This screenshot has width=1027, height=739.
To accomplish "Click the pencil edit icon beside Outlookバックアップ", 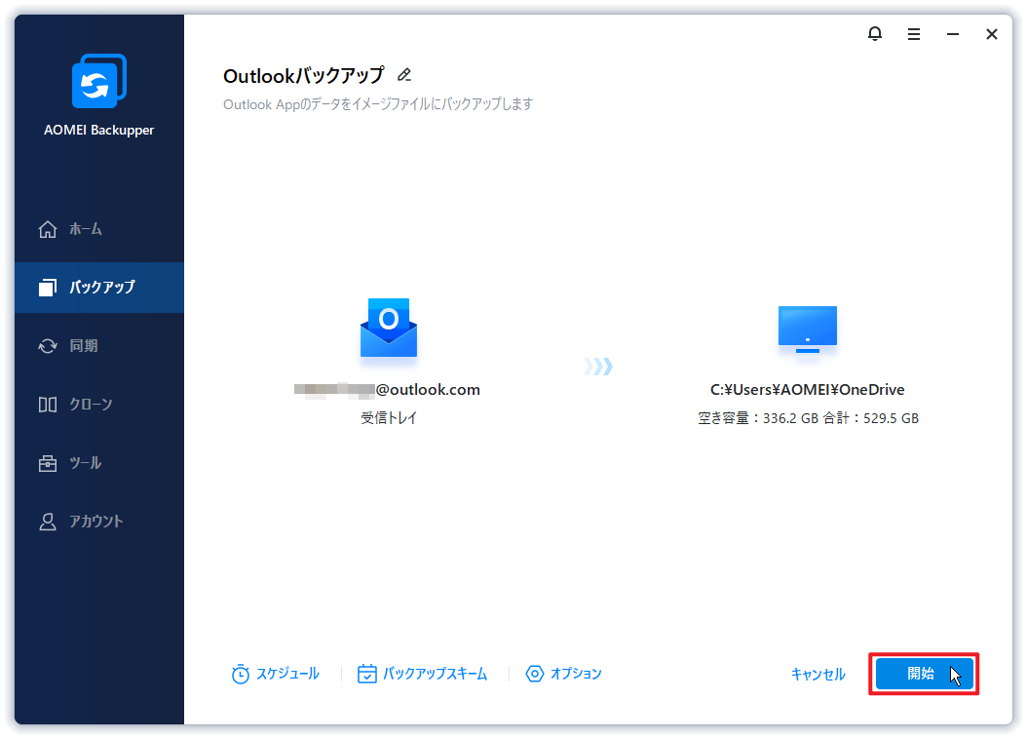I will point(404,75).
